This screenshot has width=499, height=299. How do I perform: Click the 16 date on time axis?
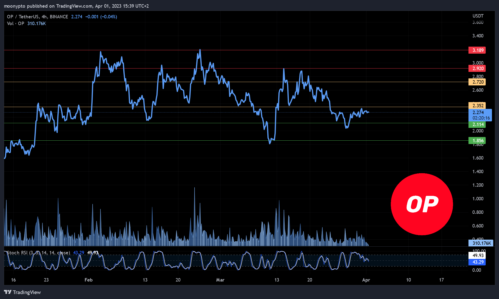click(13, 280)
